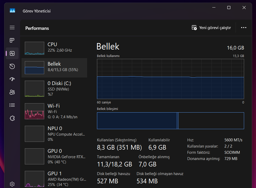Click the '7,0 GB' cached value

click(147, 164)
